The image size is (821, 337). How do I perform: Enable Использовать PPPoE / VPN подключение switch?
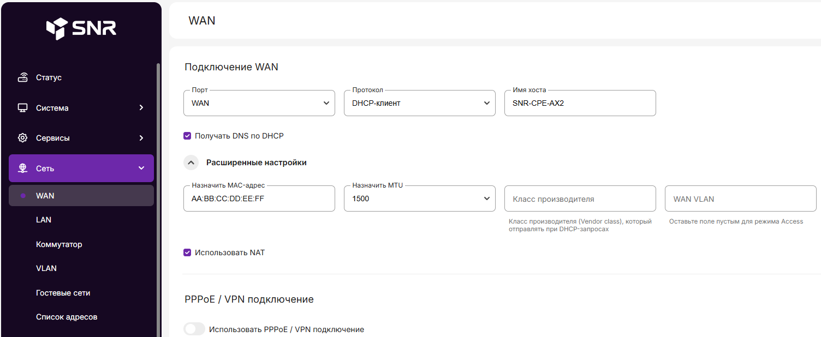(194, 329)
